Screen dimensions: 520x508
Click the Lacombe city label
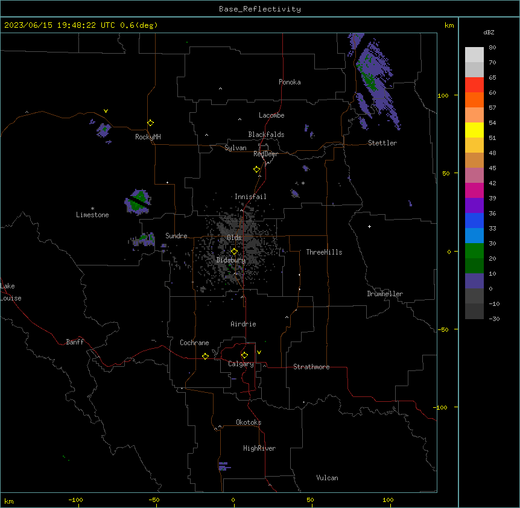(x=271, y=115)
